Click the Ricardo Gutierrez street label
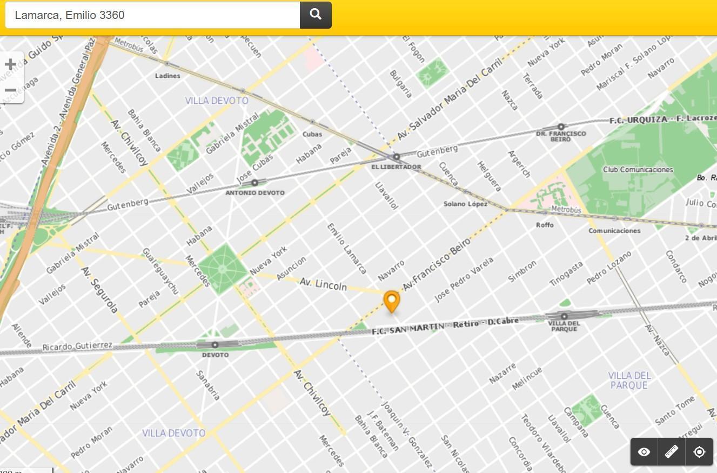The height and width of the screenshot is (473, 717). pos(77,346)
